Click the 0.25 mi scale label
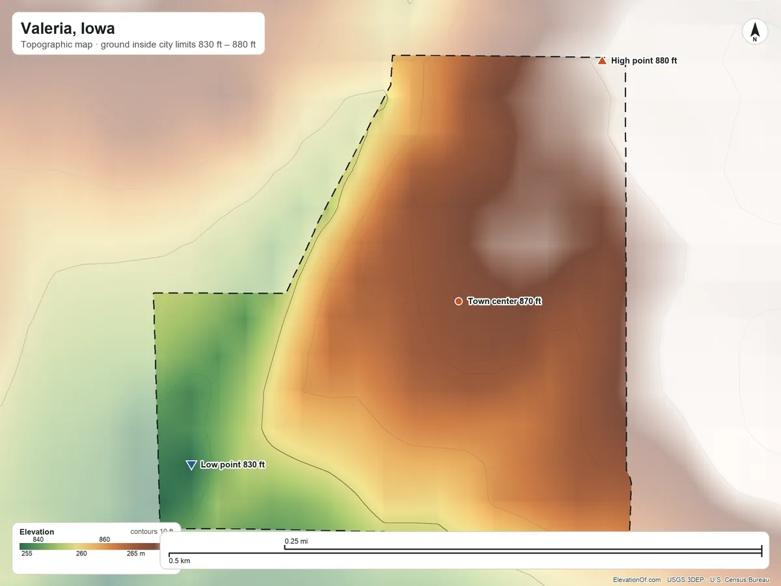Viewport: 781px width, 586px height. (x=296, y=542)
